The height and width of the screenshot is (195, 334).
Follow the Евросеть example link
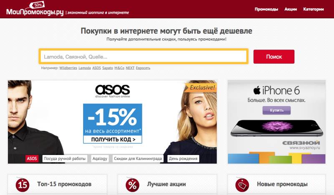[x=143, y=68]
